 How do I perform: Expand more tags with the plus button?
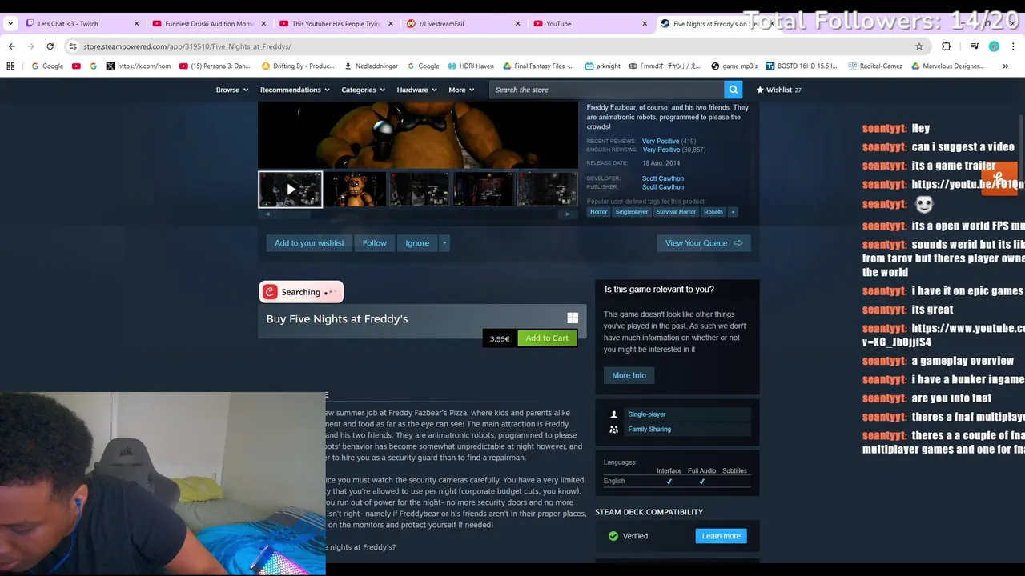pos(732,212)
